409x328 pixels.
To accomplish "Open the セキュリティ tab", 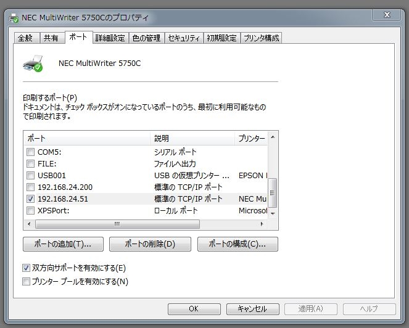I will click(184, 38).
